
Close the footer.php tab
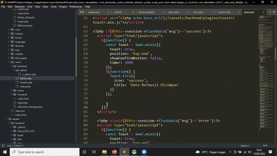click(264, 12)
